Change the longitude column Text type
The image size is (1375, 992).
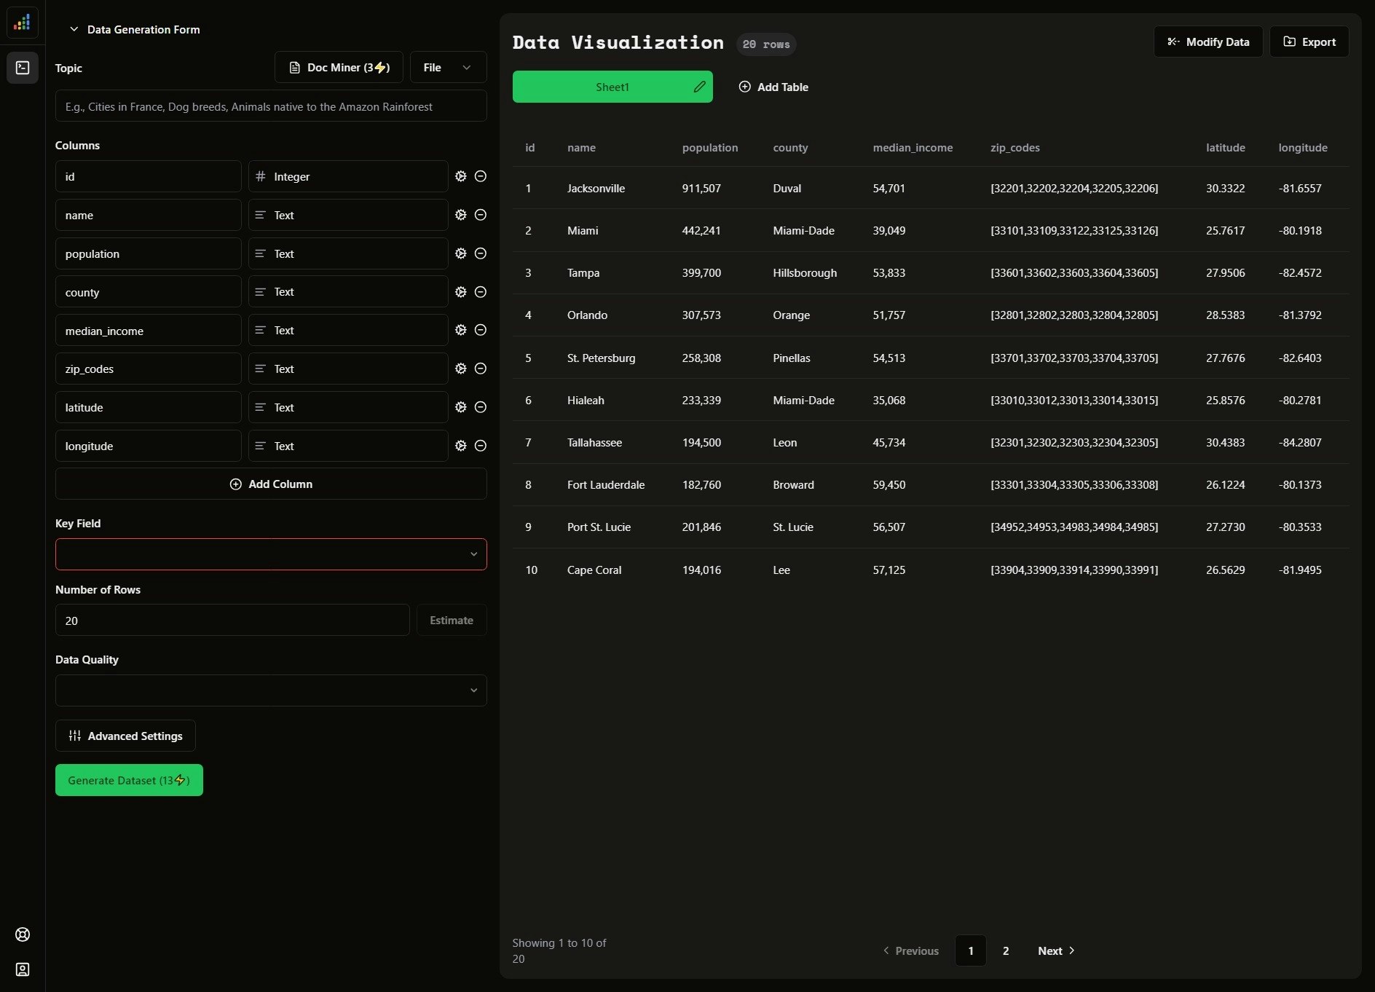point(348,446)
